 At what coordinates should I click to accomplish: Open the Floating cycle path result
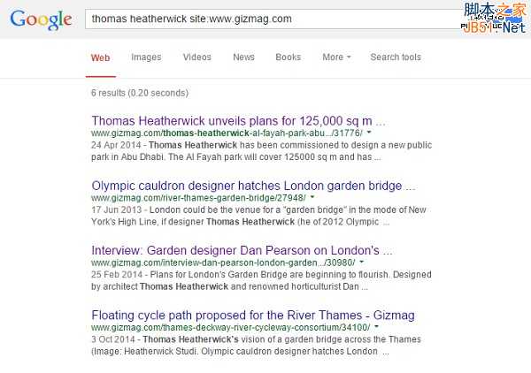coord(253,315)
